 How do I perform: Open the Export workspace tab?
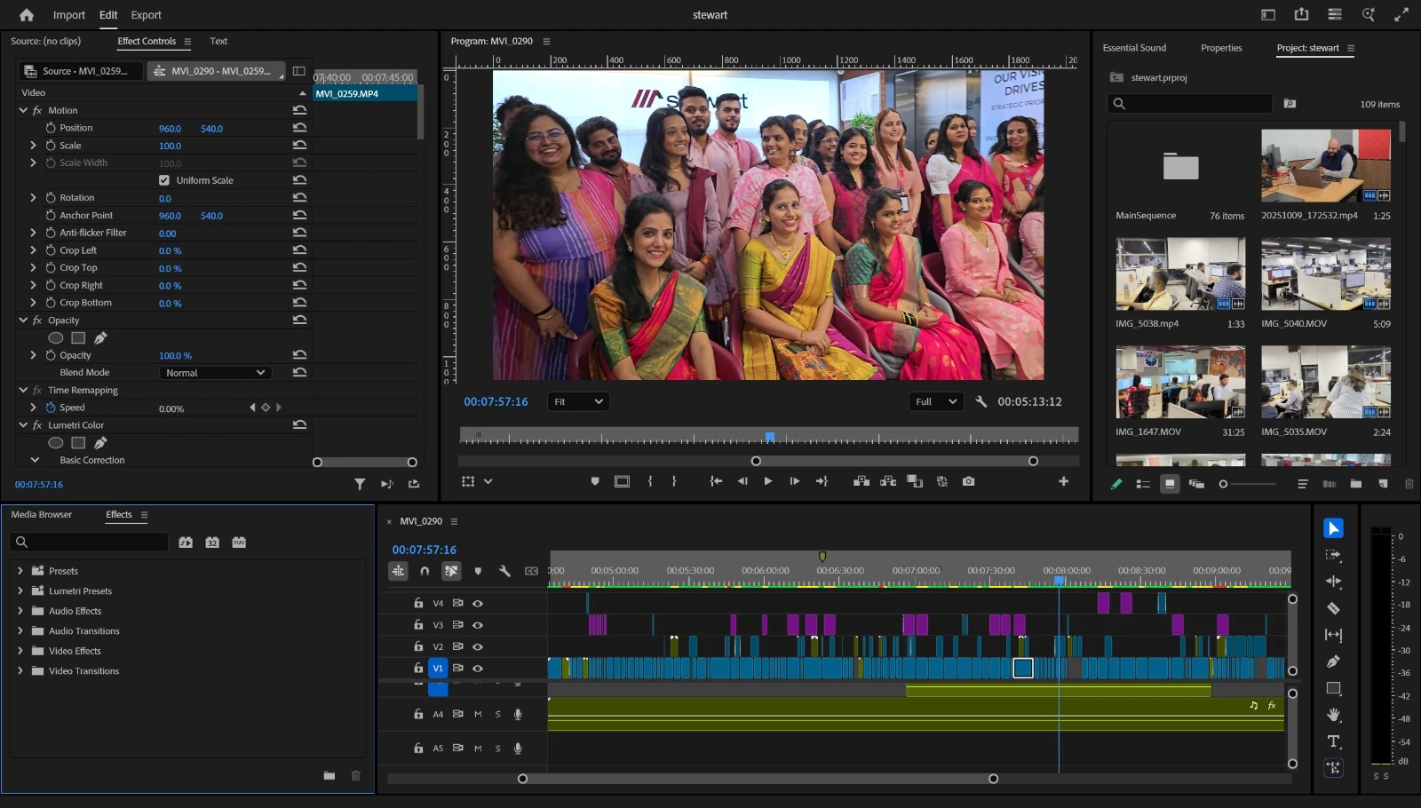click(x=146, y=15)
